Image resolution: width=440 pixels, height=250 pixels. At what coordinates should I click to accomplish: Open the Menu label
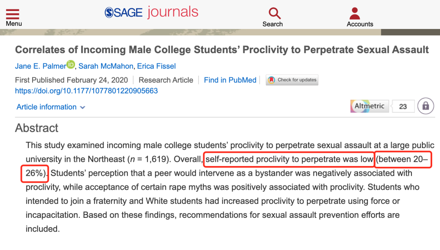14,24
